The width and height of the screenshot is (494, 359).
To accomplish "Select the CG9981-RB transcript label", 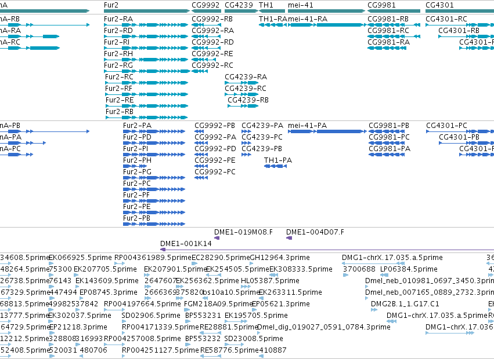I will point(388,19).
